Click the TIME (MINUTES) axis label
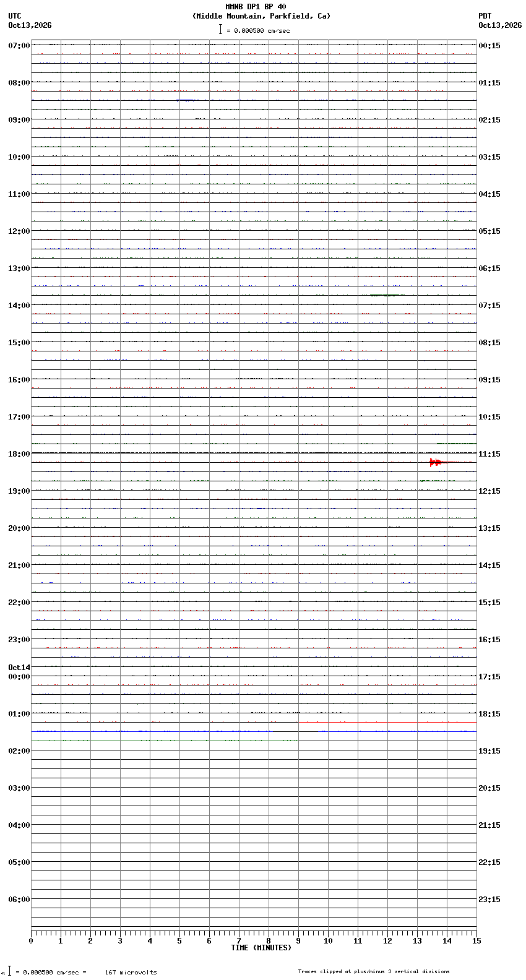Viewport: 526px width, 980px height. tap(261, 948)
